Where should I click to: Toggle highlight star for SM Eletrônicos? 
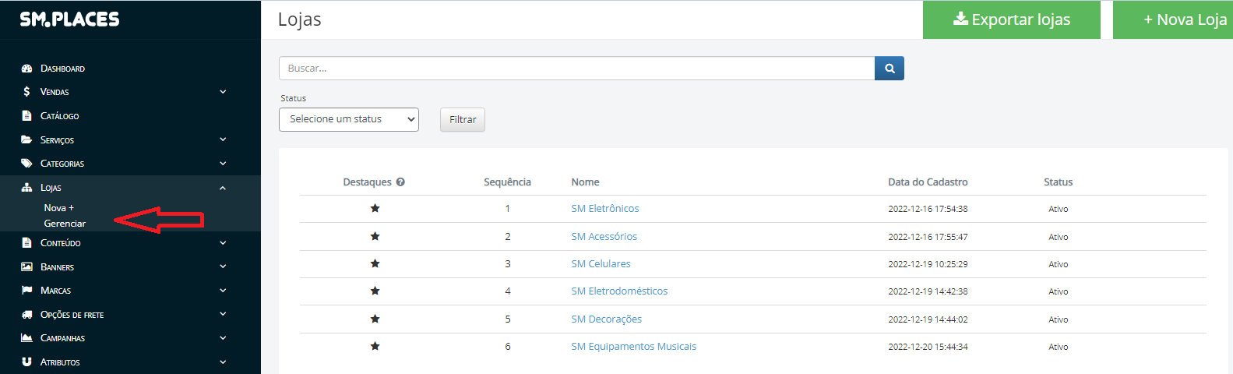[375, 208]
